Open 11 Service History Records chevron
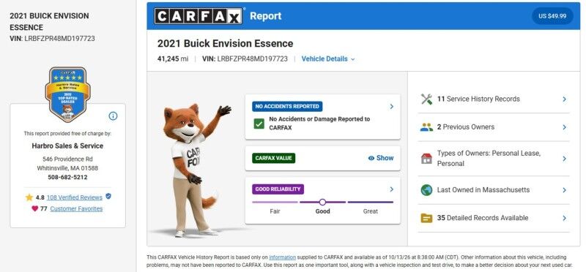This screenshot has width=586, height=272. 564,99
